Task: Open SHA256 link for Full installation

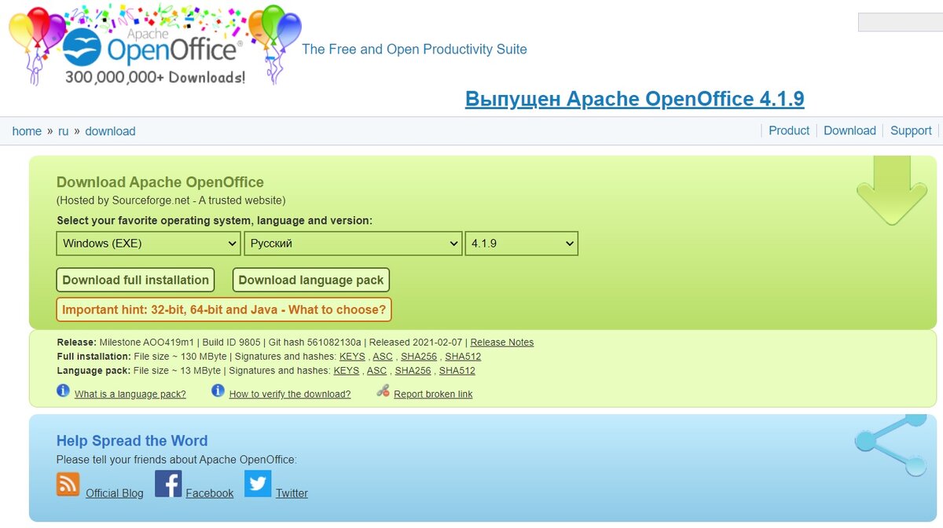Action: [419, 357]
